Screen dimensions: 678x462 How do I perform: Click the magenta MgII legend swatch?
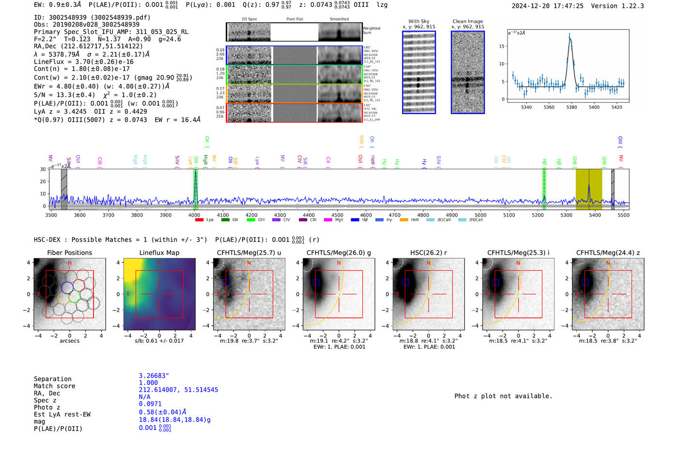click(x=328, y=220)
